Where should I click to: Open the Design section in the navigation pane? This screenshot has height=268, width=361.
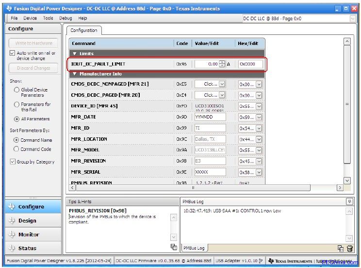point(33,221)
